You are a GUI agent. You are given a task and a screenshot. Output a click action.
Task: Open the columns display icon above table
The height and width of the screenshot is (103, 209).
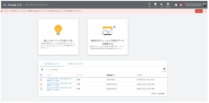point(164,69)
